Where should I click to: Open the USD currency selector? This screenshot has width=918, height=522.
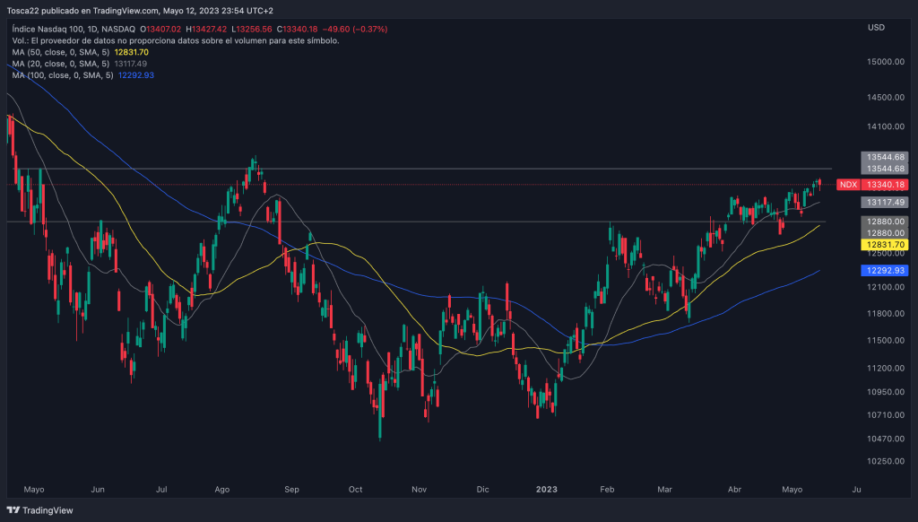(876, 28)
